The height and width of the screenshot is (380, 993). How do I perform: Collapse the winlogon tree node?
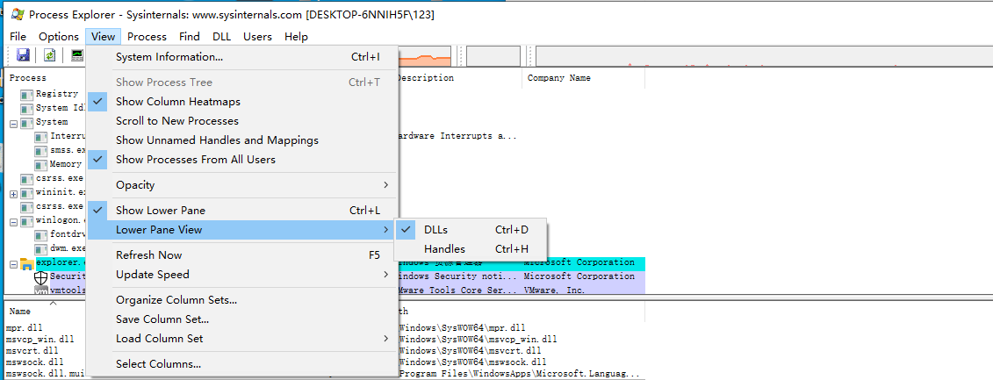pos(13,221)
